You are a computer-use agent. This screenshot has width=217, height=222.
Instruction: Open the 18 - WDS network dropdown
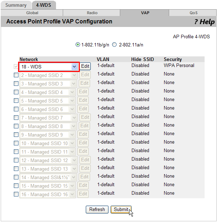pos(74,67)
